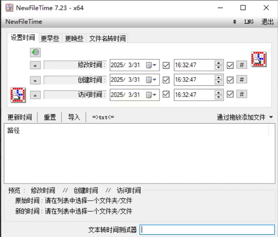The image size is (278, 237).
Task: Click the 导入 button
Action: tap(74, 117)
